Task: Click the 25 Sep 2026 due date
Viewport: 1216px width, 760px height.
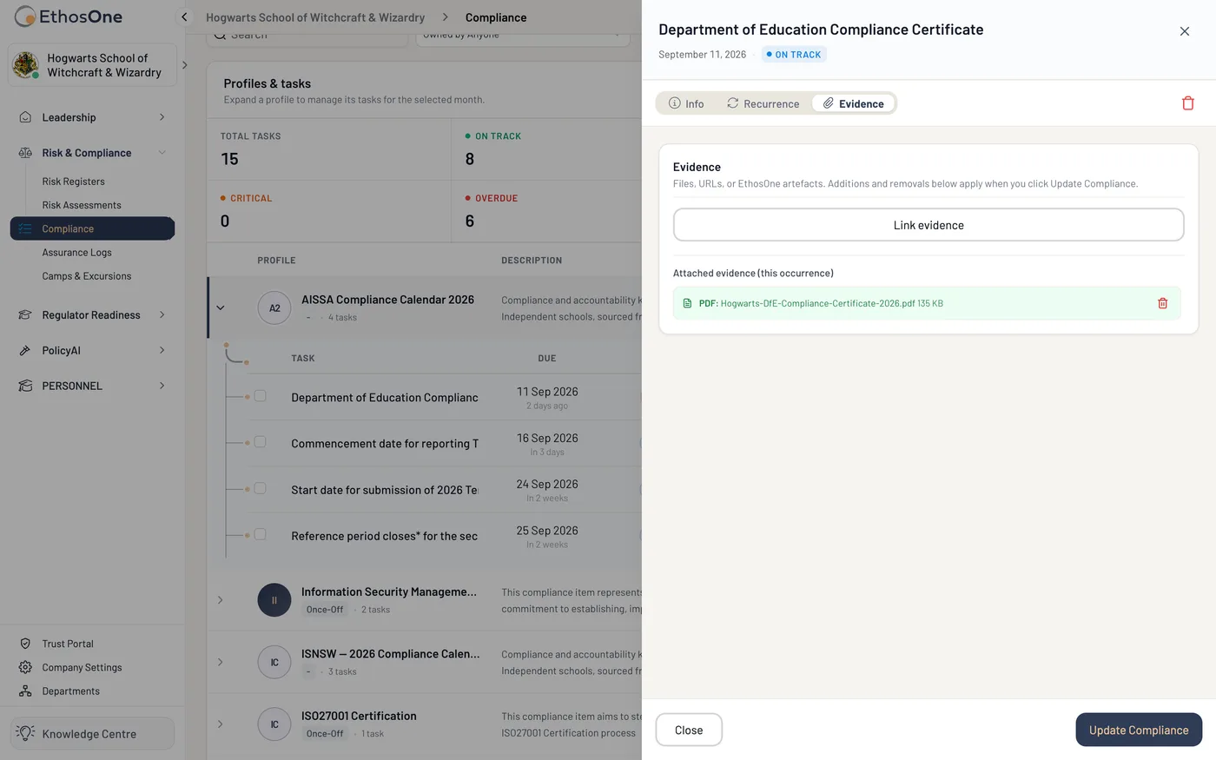Action: (547, 531)
